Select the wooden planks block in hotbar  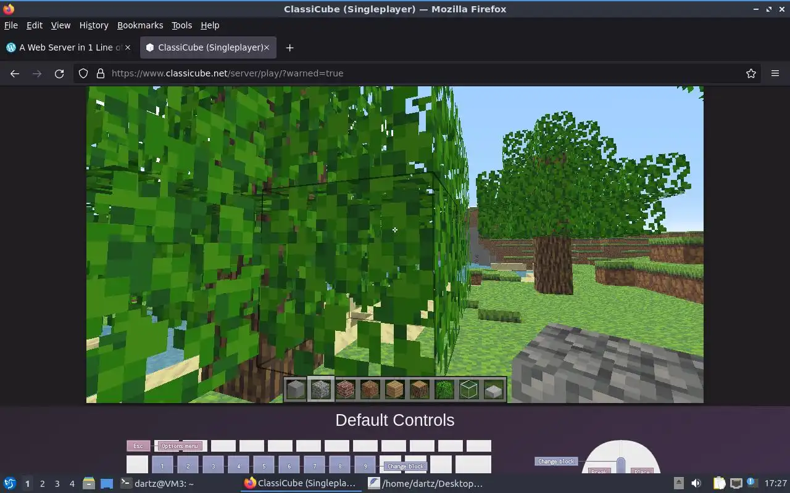[x=395, y=389]
